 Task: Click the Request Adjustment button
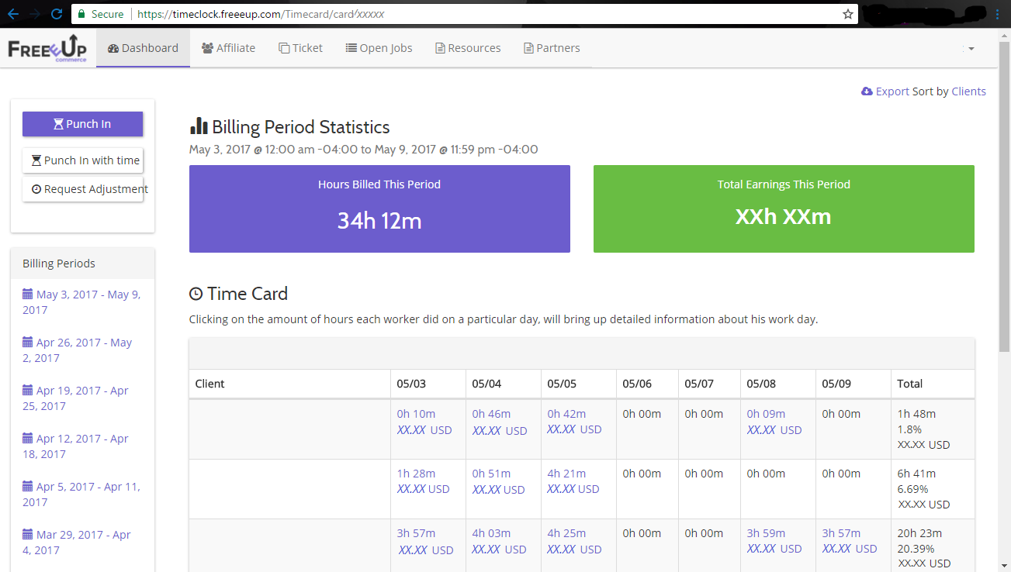(x=82, y=189)
